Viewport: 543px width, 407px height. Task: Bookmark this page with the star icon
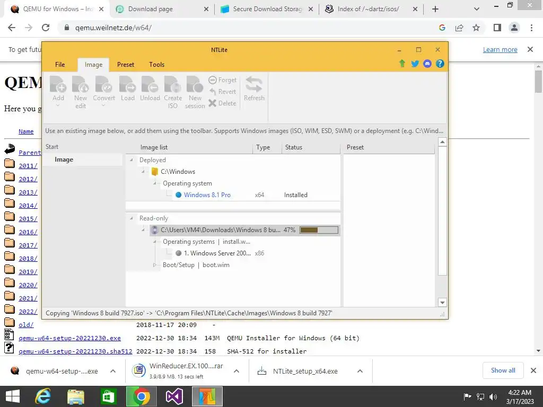click(x=476, y=28)
